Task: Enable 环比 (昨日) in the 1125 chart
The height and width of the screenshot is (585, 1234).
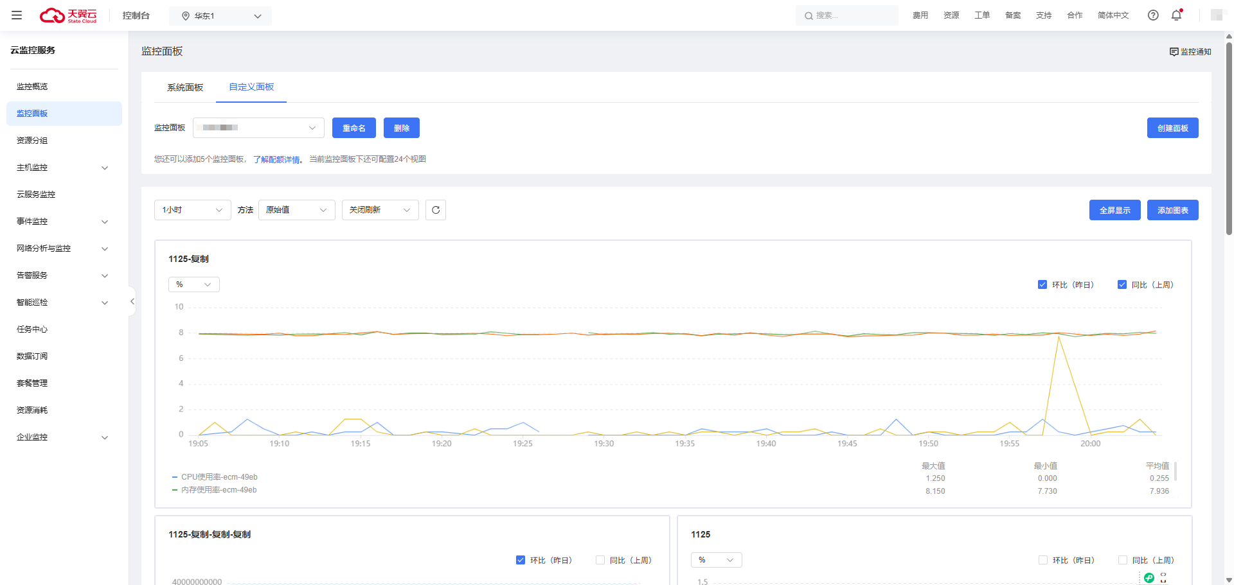Action: click(1043, 560)
